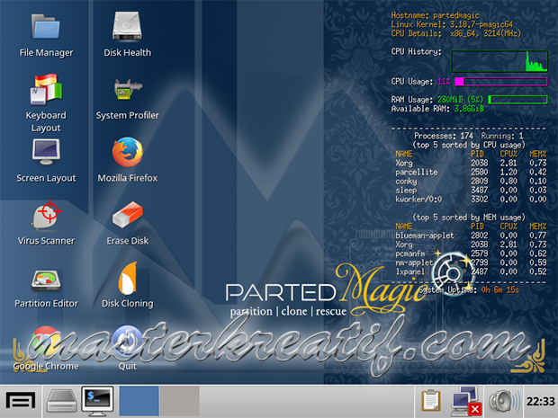
Task: Open the taskbar start menu button
Action: point(21,401)
